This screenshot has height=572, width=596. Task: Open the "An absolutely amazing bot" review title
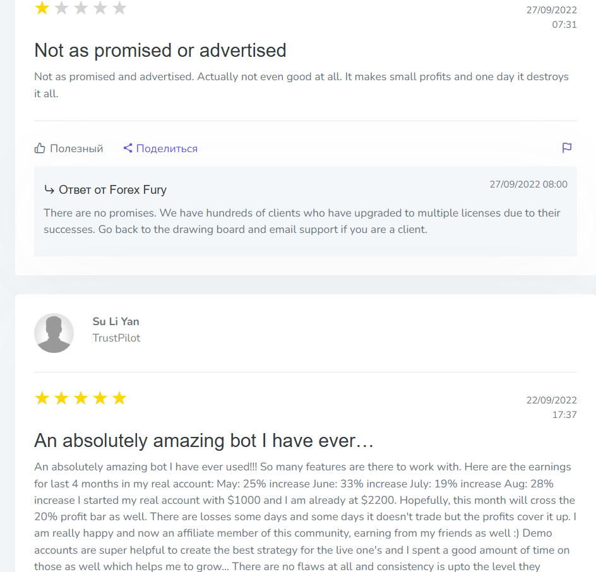coord(204,440)
